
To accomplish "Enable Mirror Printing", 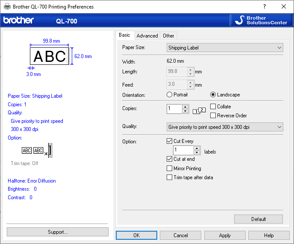I will 169,168.
